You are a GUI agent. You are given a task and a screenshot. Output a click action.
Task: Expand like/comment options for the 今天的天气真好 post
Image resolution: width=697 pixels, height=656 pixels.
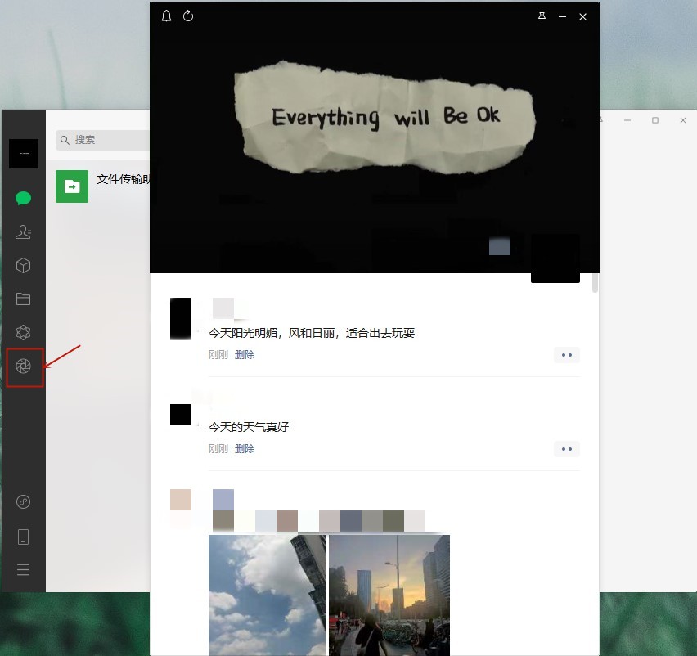click(x=566, y=449)
